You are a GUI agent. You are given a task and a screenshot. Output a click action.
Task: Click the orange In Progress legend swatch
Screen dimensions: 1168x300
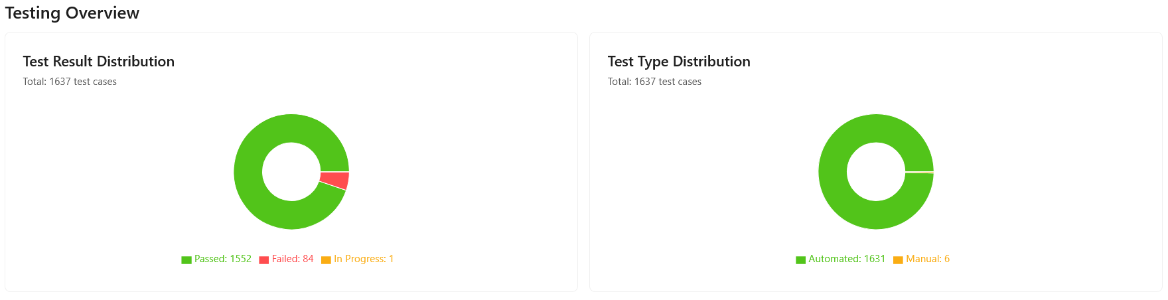coord(326,260)
